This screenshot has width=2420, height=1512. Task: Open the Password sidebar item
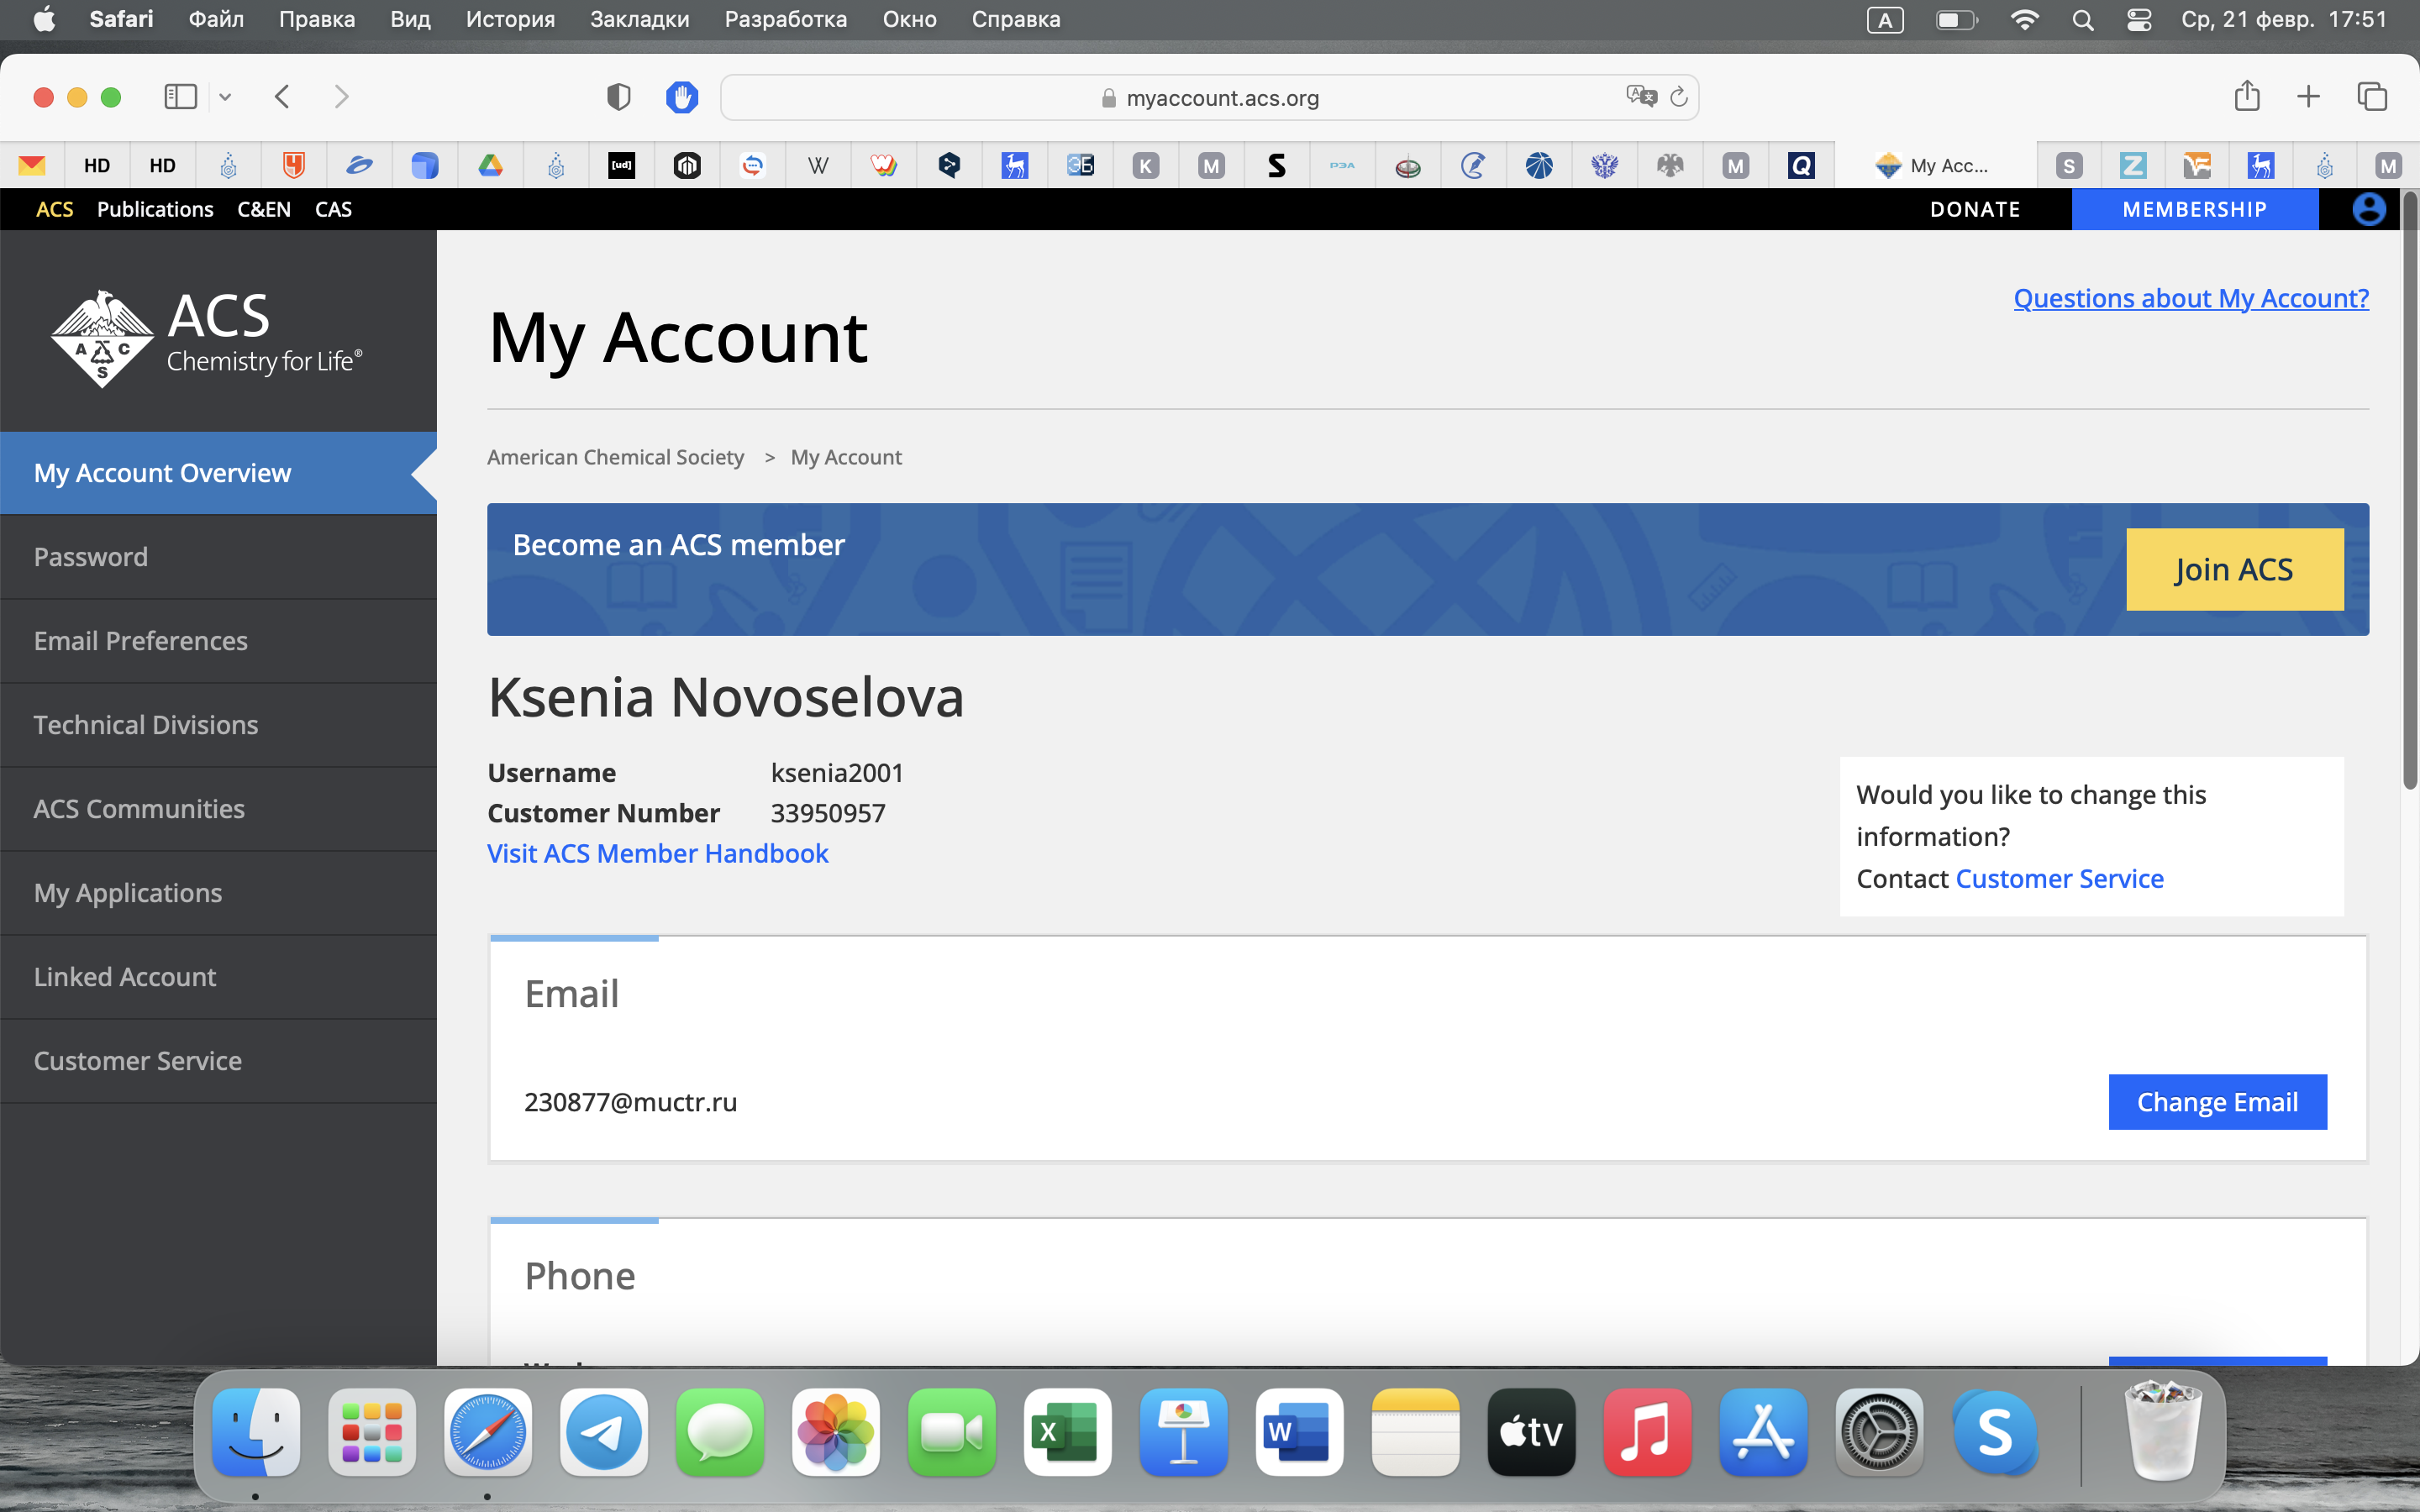(x=218, y=557)
